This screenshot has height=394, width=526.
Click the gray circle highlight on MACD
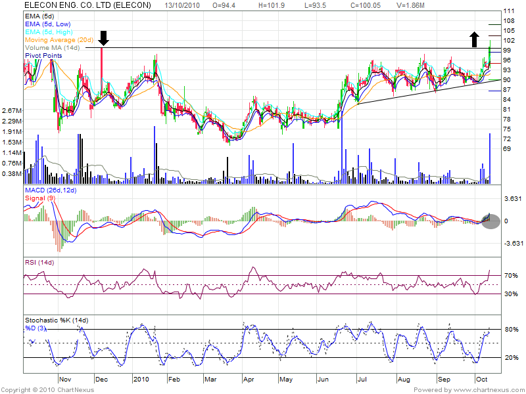coord(490,221)
